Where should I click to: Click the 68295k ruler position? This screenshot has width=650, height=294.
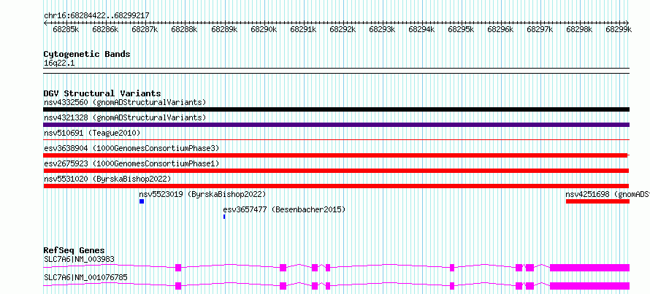point(461,29)
